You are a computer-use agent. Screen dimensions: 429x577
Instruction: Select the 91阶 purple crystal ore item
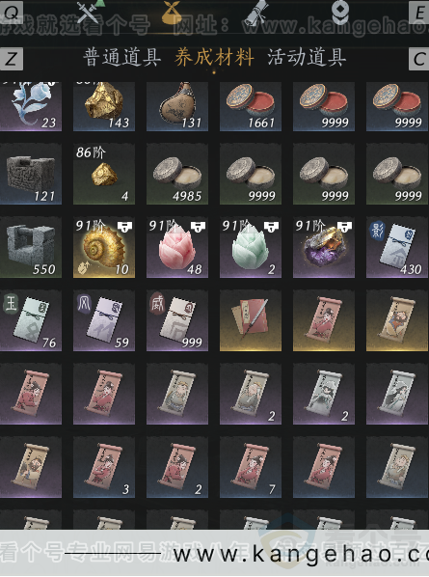(324, 247)
